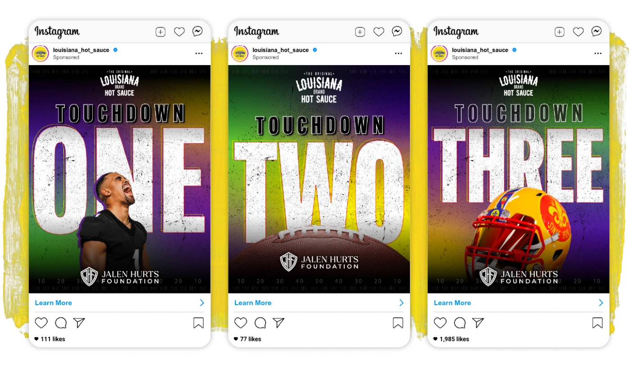The height and width of the screenshot is (368, 630).
Task: Open activity heart in third Instagram header
Action: click(578, 32)
